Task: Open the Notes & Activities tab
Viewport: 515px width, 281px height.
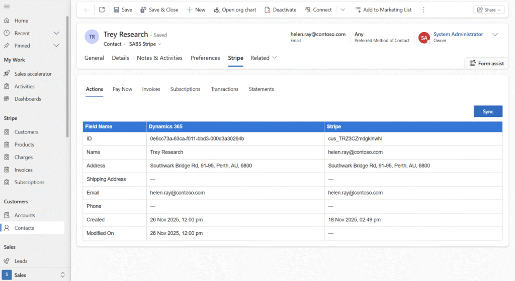Action: coord(159,58)
